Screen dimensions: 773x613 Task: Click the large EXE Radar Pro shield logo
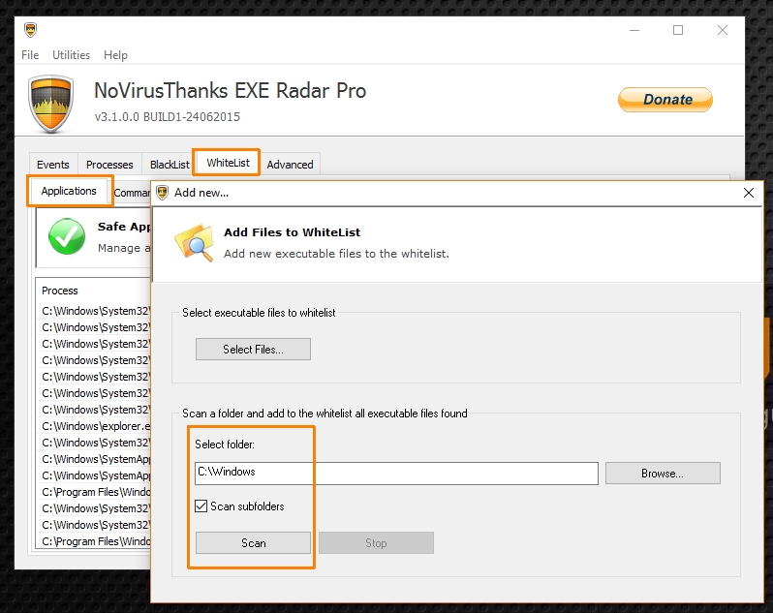(x=51, y=104)
